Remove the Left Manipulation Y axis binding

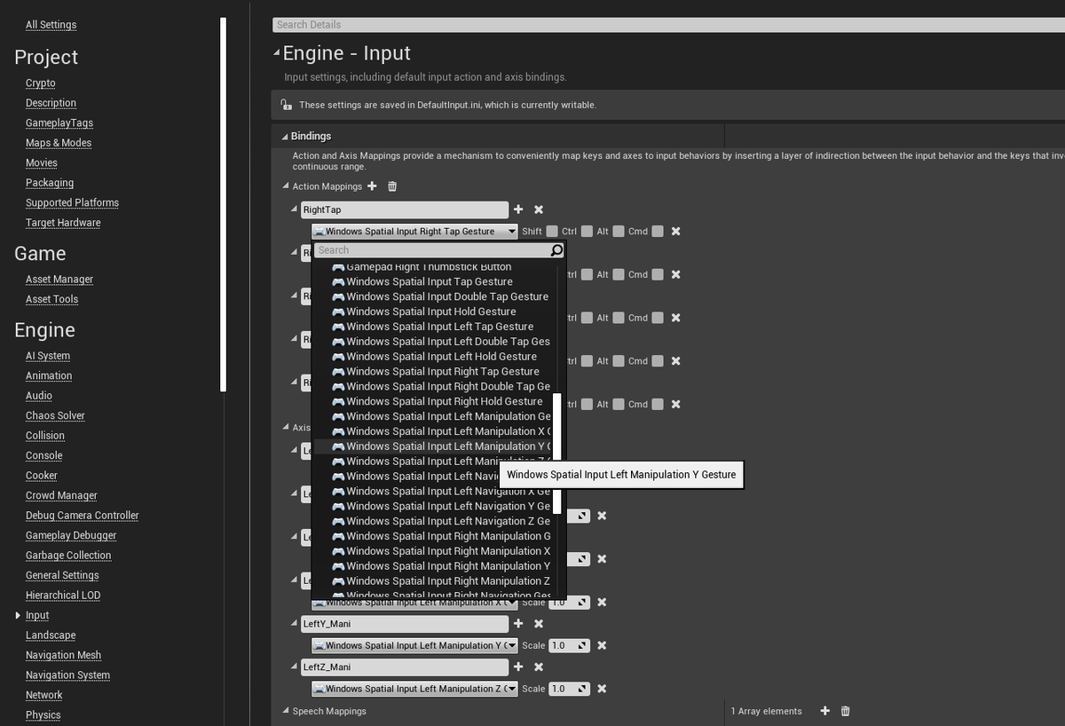602,645
